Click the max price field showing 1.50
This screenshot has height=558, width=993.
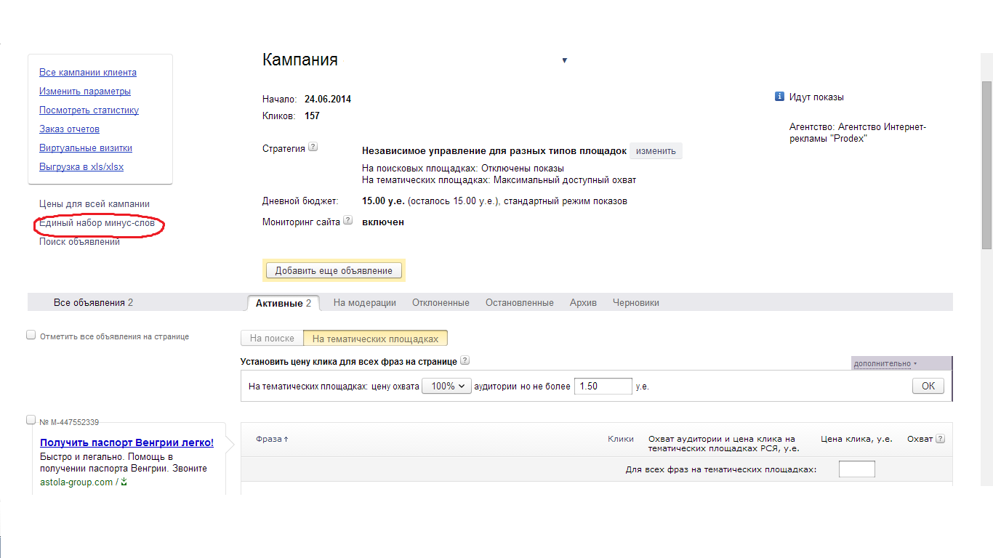pos(603,386)
